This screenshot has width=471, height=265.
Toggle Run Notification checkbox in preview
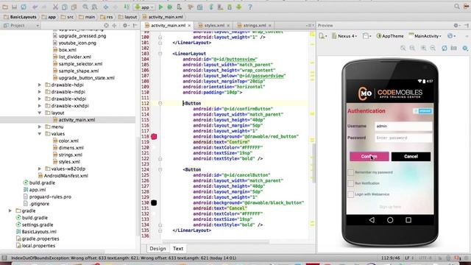(x=350, y=183)
